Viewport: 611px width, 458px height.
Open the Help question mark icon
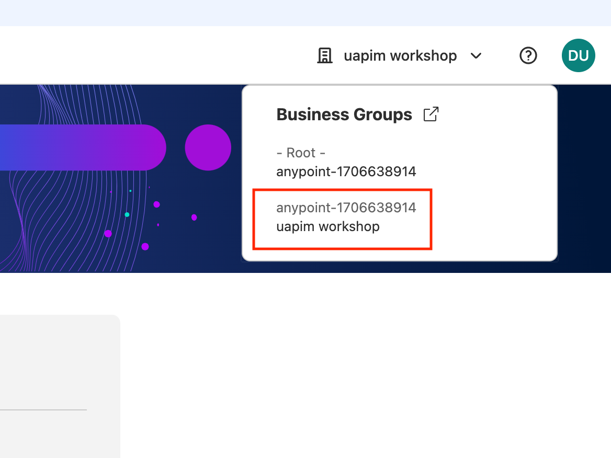[x=528, y=55]
